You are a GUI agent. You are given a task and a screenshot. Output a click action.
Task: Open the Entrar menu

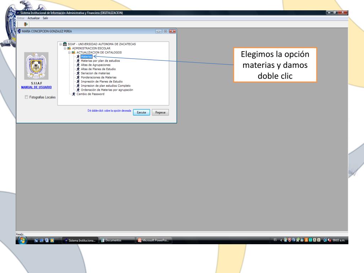21,18
